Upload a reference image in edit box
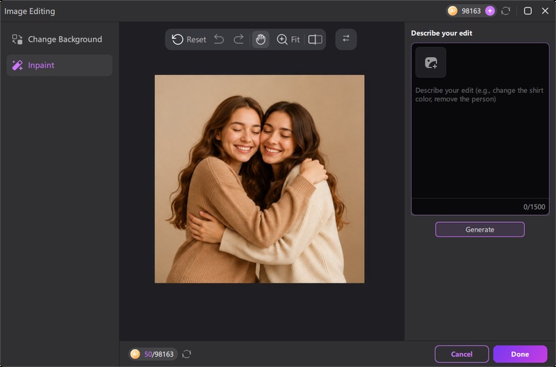Image resolution: width=556 pixels, height=367 pixels. [x=431, y=62]
